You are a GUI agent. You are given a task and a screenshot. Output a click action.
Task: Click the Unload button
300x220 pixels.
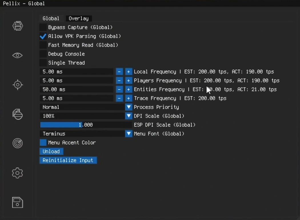(x=51, y=151)
